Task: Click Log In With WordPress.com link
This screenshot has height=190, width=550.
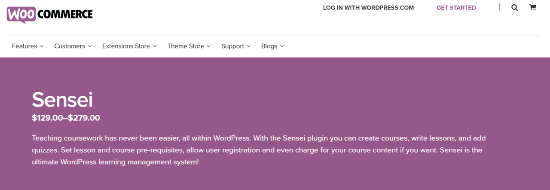Action: click(368, 8)
